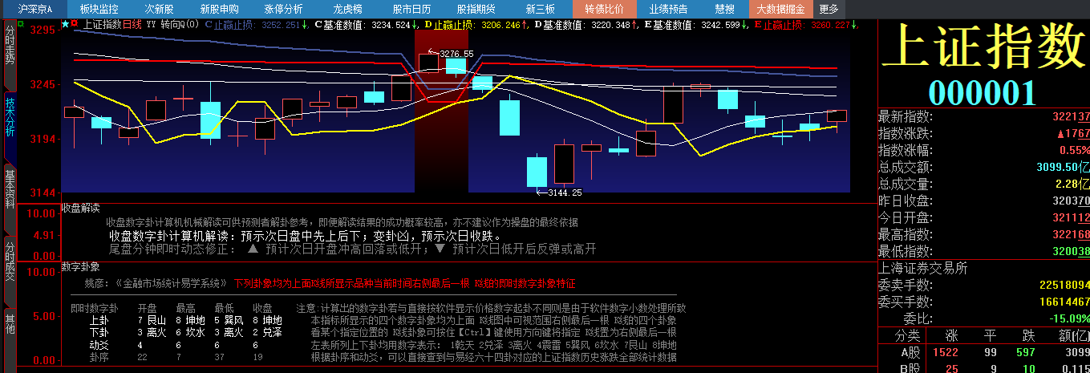Click the 数字卦象 panel title
This screenshot has height=373, width=1090.
[x=81, y=266]
